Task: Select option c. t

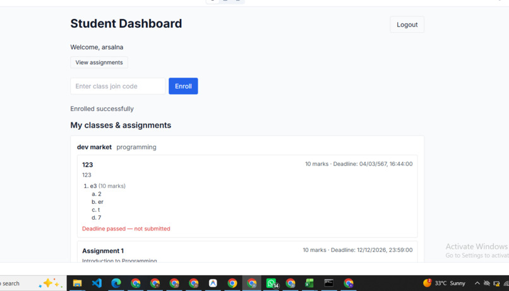Action: click(96, 210)
